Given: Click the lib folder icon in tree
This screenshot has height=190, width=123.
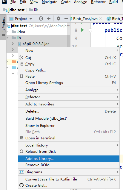Looking at the screenshot, I should (x=14, y=38).
